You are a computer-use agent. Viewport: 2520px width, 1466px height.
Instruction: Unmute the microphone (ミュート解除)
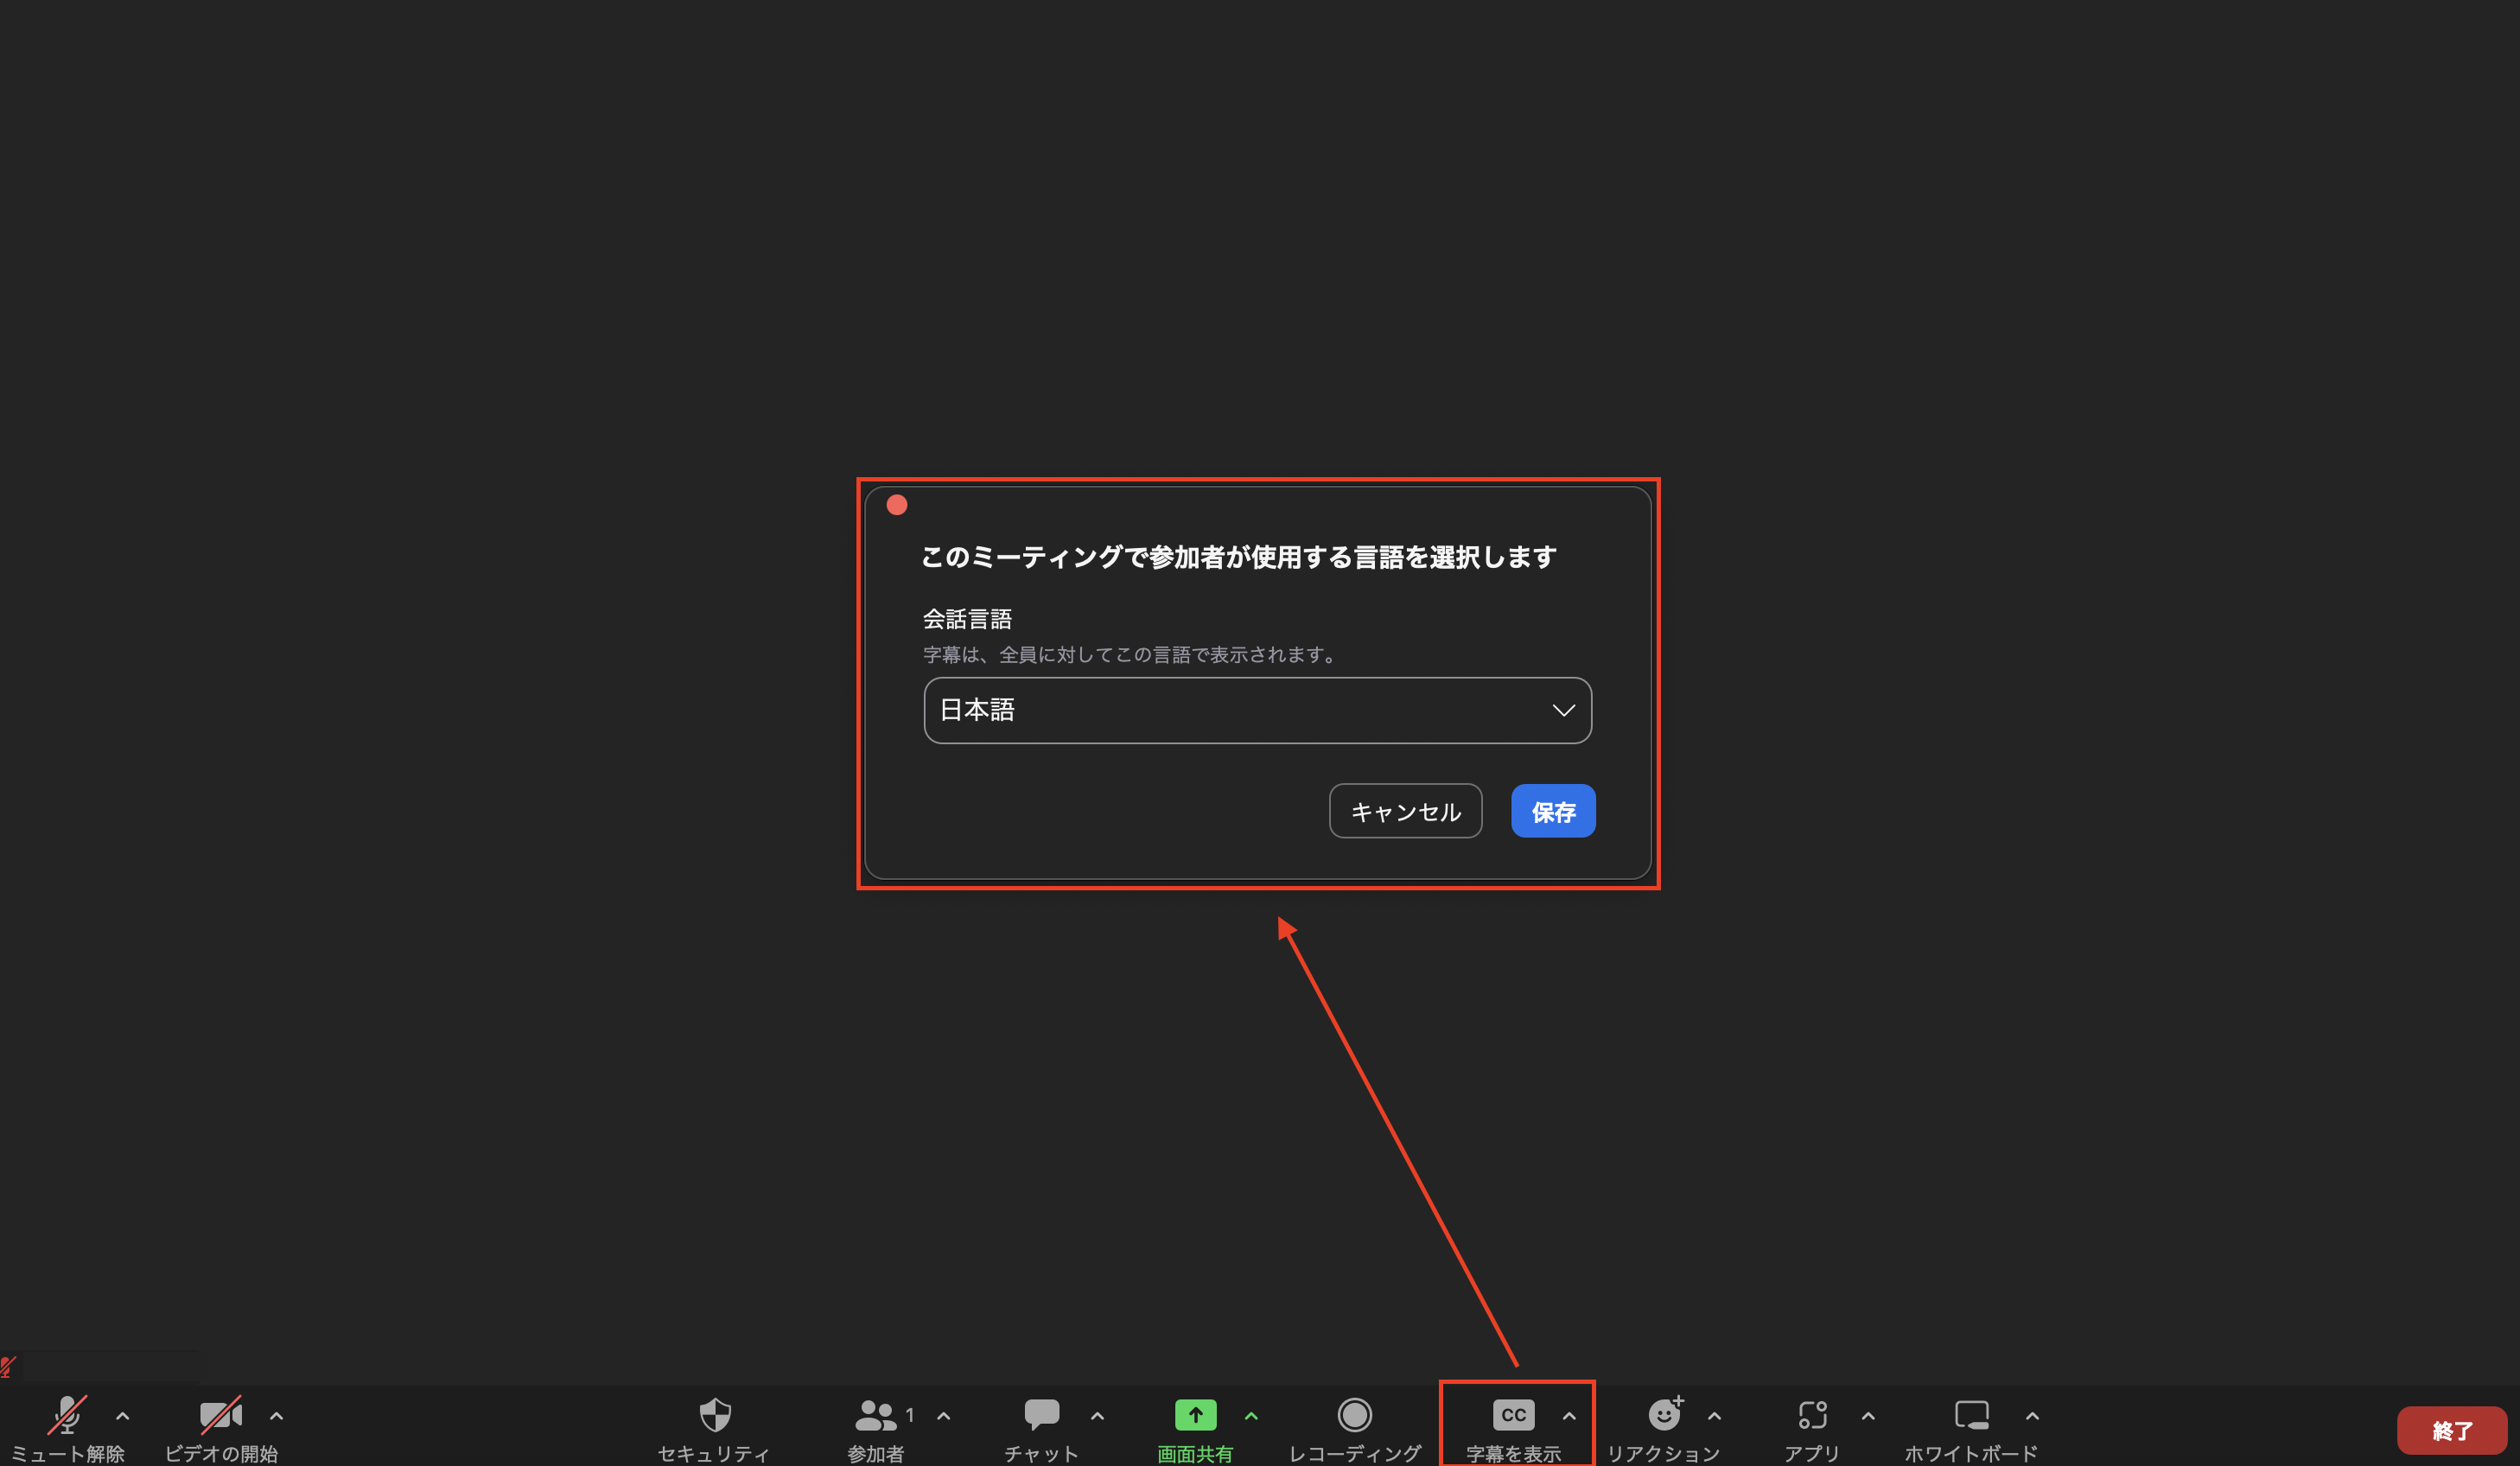67,1416
